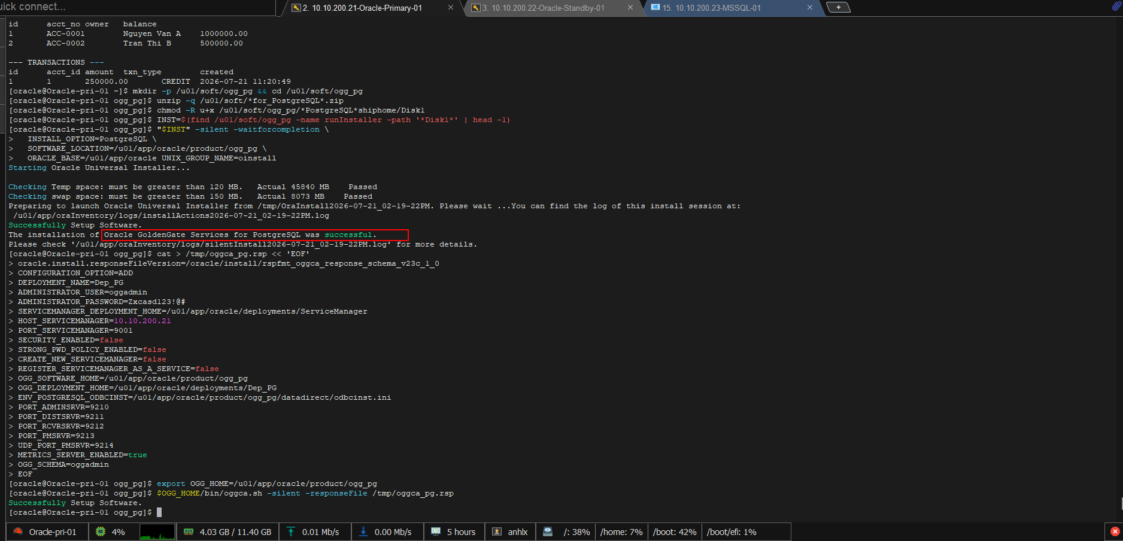Click the 1000000.00 balance value

[x=224, y=34]
